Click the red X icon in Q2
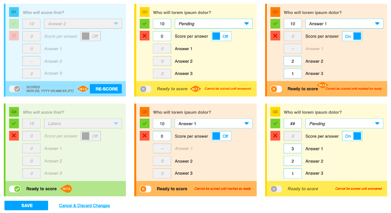Viewport: 391px width, 213px height. (x=145, y=36)
